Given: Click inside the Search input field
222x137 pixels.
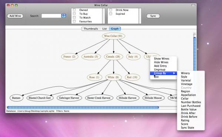Looking at the screenshot, I should tap(51, 16).
